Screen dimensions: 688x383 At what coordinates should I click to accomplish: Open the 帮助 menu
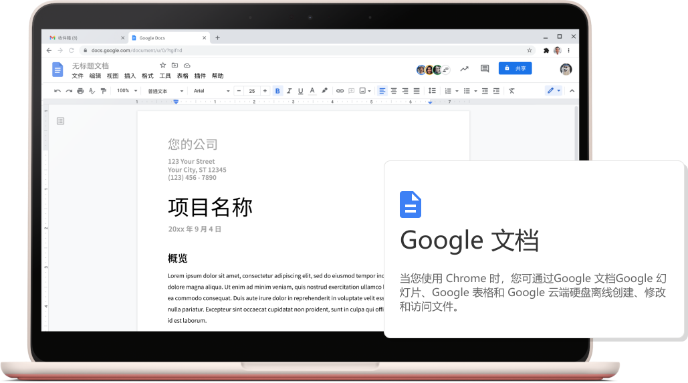[x=218, y=76]
